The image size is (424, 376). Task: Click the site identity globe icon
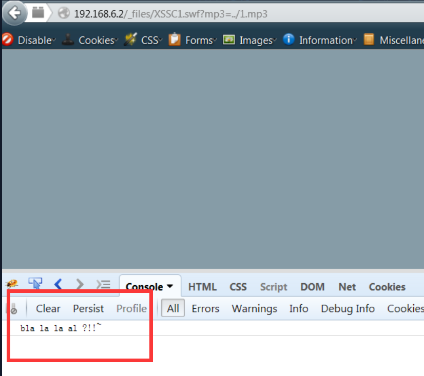point(64,13)
